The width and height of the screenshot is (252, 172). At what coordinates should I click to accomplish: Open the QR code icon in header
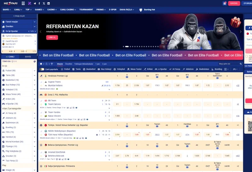click(x=23, y=3)
